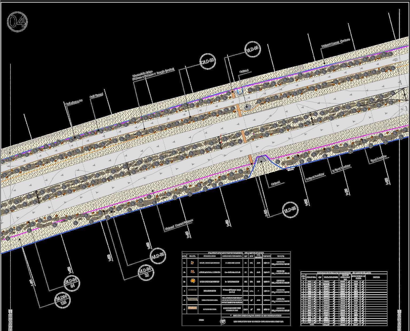
Task: Click the Cell Gravel annotation label
Action: pos(96,96)
